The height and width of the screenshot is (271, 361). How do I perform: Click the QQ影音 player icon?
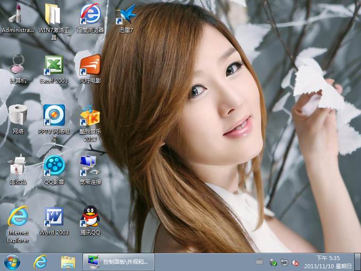(54, 166)
